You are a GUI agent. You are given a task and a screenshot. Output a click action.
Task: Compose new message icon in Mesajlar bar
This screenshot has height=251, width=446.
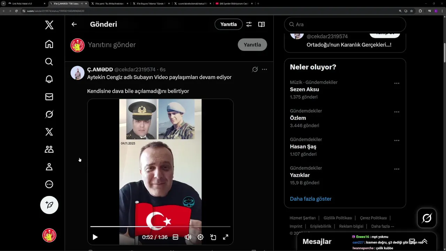tap(412, 242)
